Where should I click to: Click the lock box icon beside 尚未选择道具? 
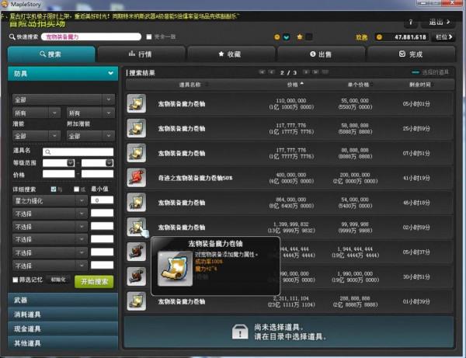click(x=240, y=332)
